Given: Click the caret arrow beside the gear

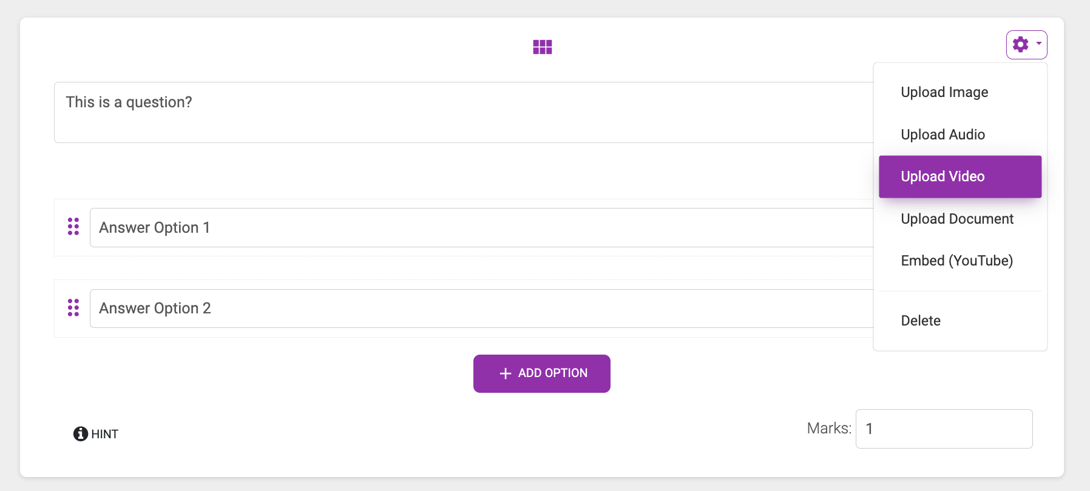Looking at the screenshot, I should (x=1039, y=44).
